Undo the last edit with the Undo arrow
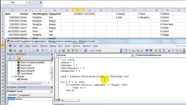The height and width of the screenshot is (105, 186). click(42, 50)
